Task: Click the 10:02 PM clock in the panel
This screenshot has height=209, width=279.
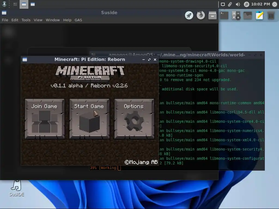Action: click(260, 4)
